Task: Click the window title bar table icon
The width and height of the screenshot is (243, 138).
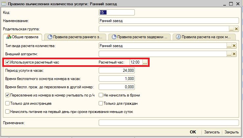Action: (4, 4)
